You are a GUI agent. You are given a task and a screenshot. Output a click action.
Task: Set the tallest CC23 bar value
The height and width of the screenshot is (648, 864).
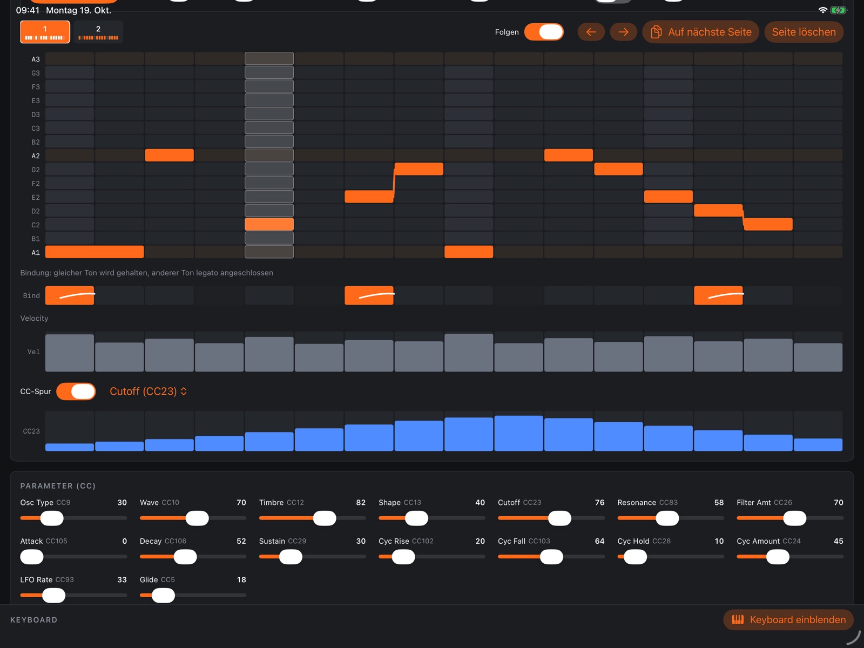pyautogui.click(x=518, y=433)
